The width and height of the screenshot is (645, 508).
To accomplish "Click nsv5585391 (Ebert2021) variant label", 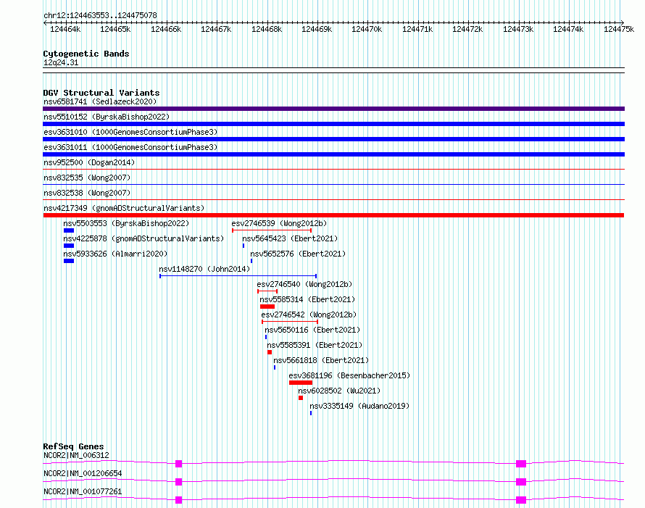I will [315, 345].
